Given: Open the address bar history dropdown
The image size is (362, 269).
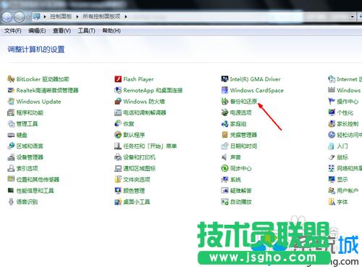Looking at the screenshot, I should click(x=353, y=17).
